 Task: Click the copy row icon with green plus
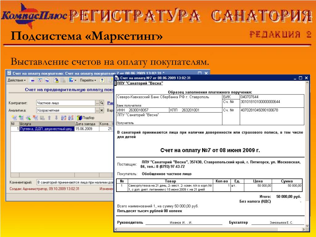pyautogui.click(x=21, y=118)
